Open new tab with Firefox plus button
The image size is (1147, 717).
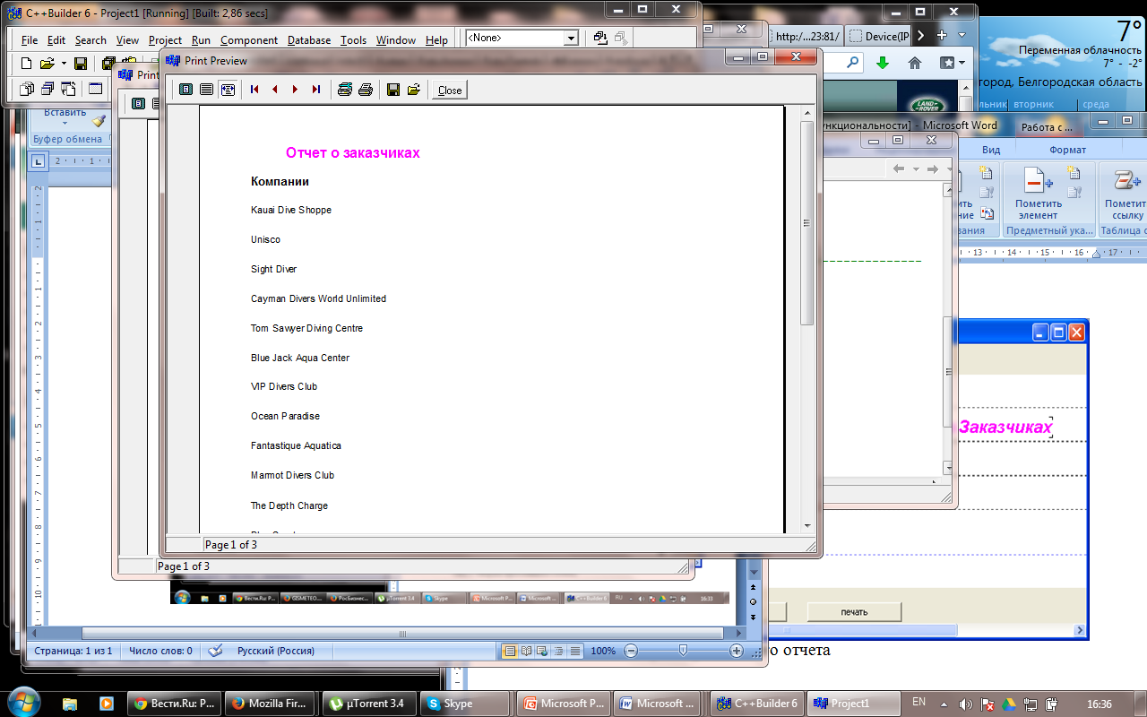[942, 36]
